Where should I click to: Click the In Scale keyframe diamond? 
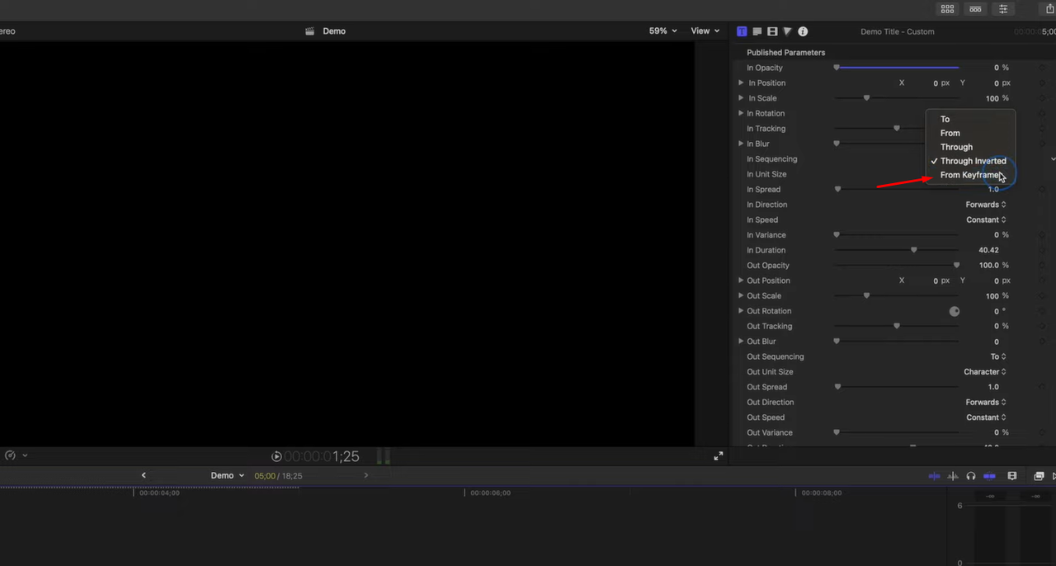1043,98
